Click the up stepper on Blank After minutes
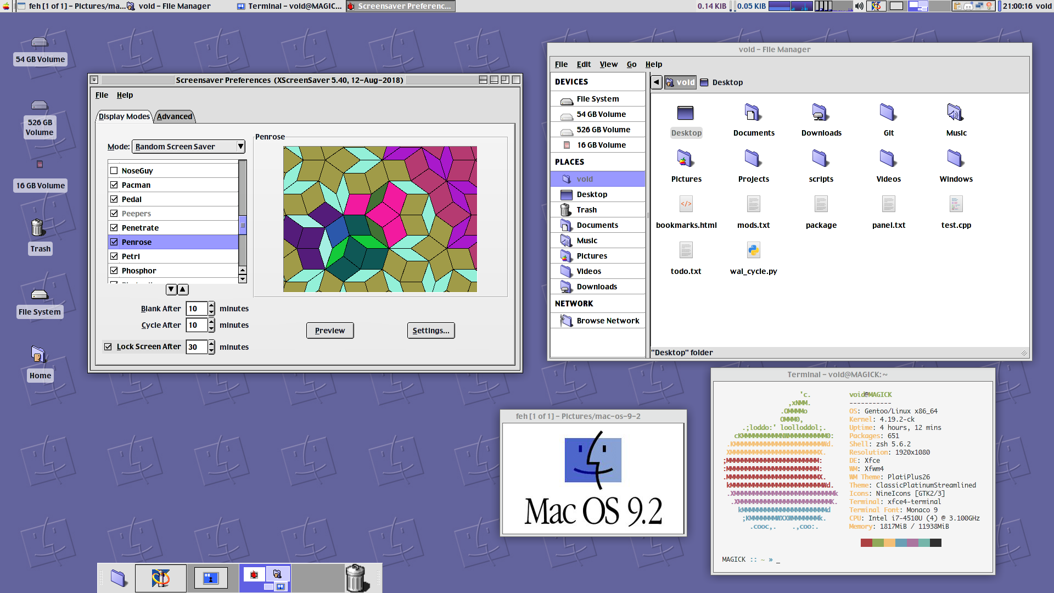The image size is (1054, 593). point(211,305)
